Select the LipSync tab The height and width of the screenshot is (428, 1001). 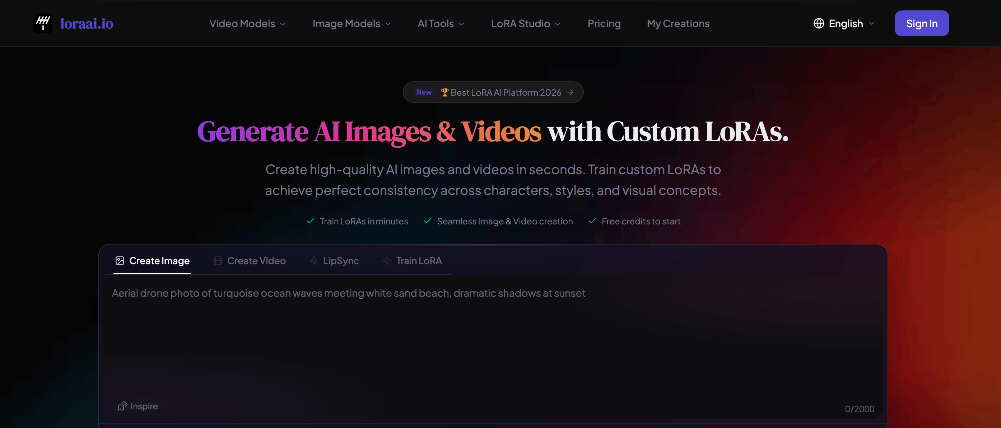click(x=334, y=261)
